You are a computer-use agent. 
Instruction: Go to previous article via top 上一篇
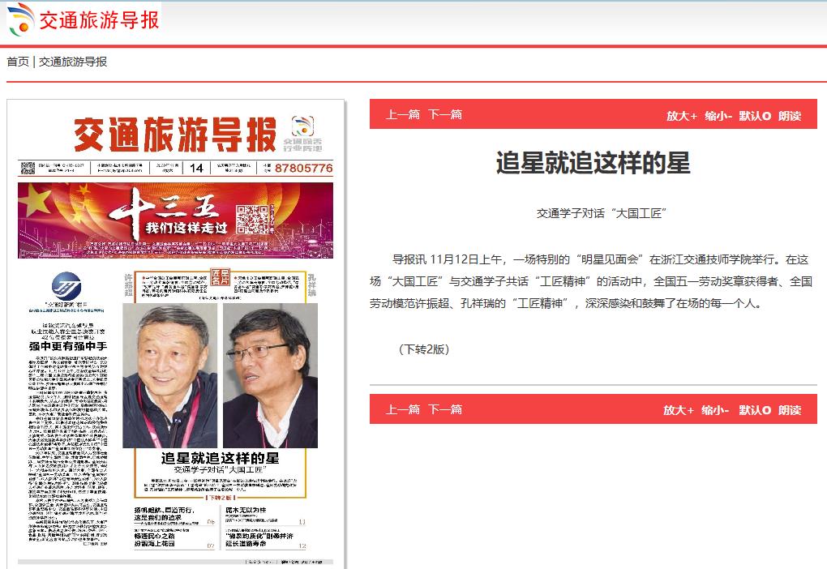coord(403,114)
